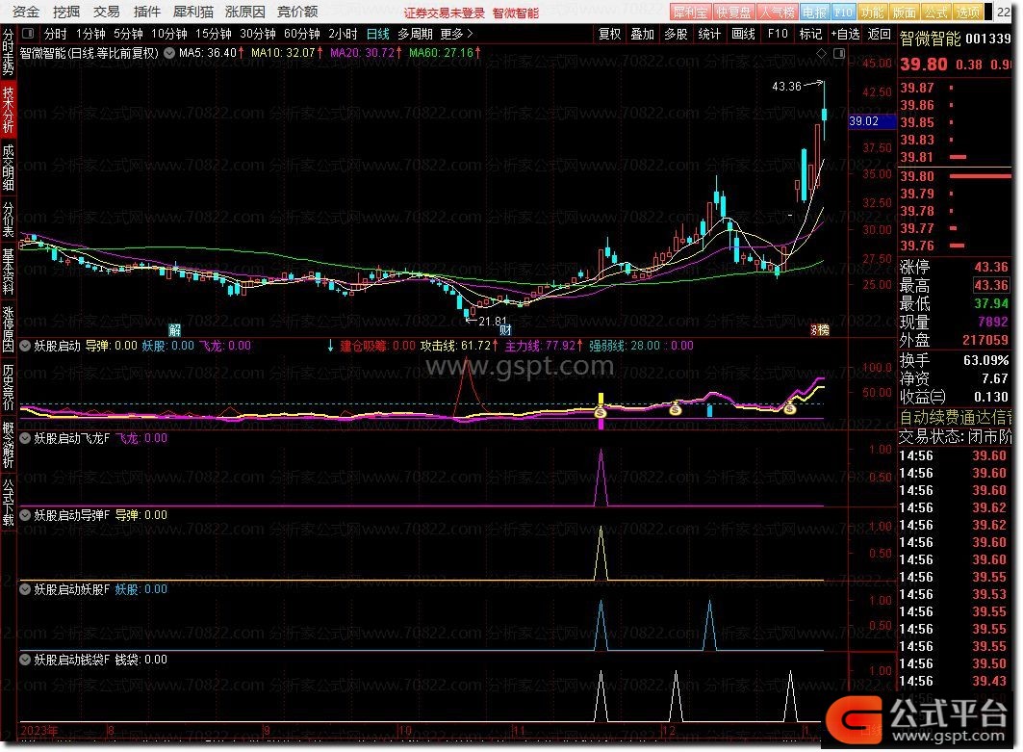Click the 多股 toolbar button

tap(676, 34)
